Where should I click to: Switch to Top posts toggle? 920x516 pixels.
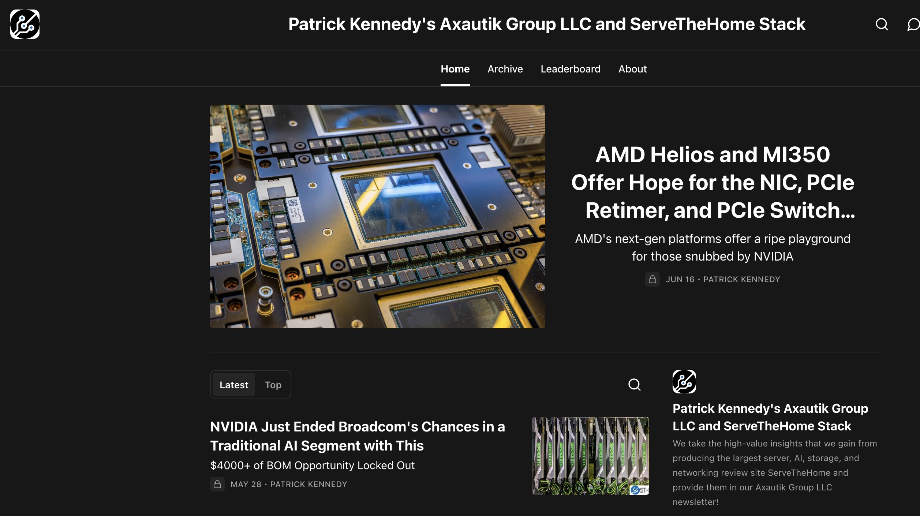(x=273, y=385)
